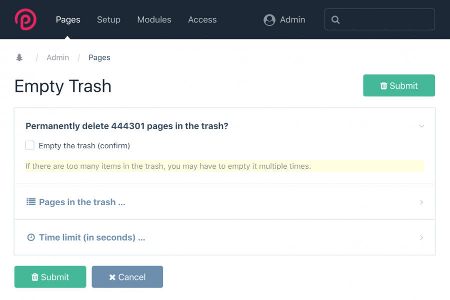
Task: Click the clock icon beside Time limit
Action: [31, 237]
